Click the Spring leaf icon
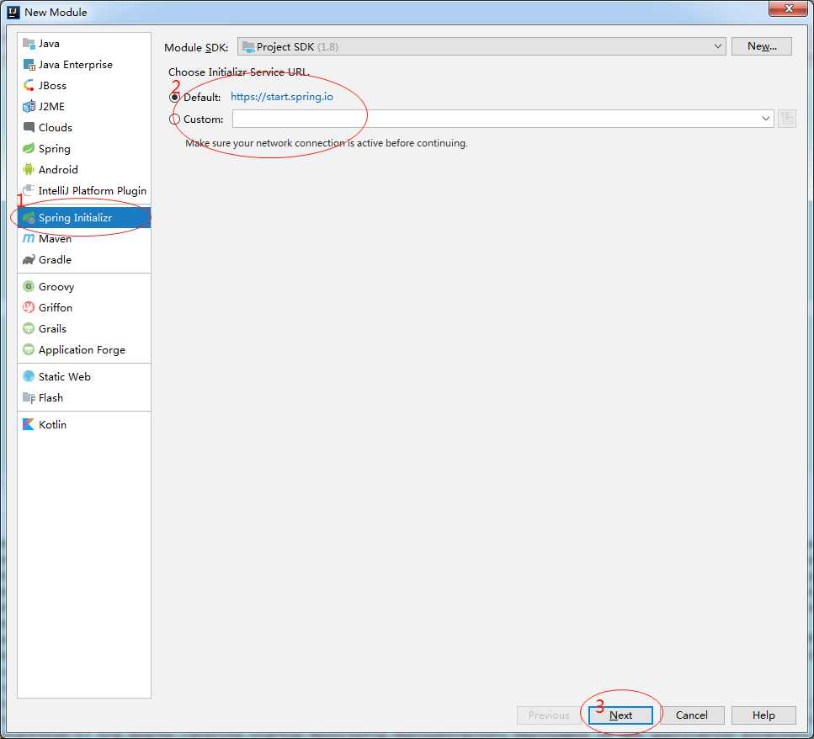The width and height of the screenshot is (814, 739). [x=29, y=148]
